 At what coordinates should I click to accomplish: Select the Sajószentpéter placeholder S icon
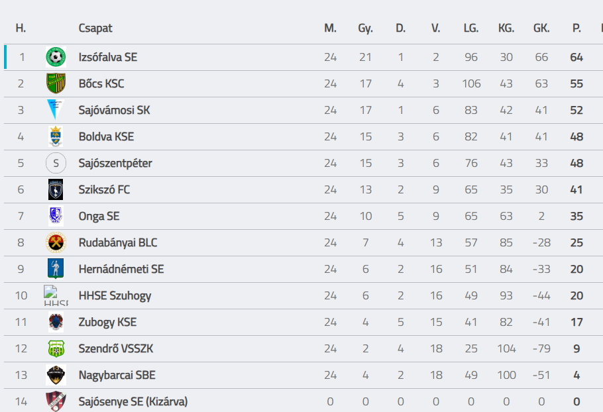click(56, 163)
